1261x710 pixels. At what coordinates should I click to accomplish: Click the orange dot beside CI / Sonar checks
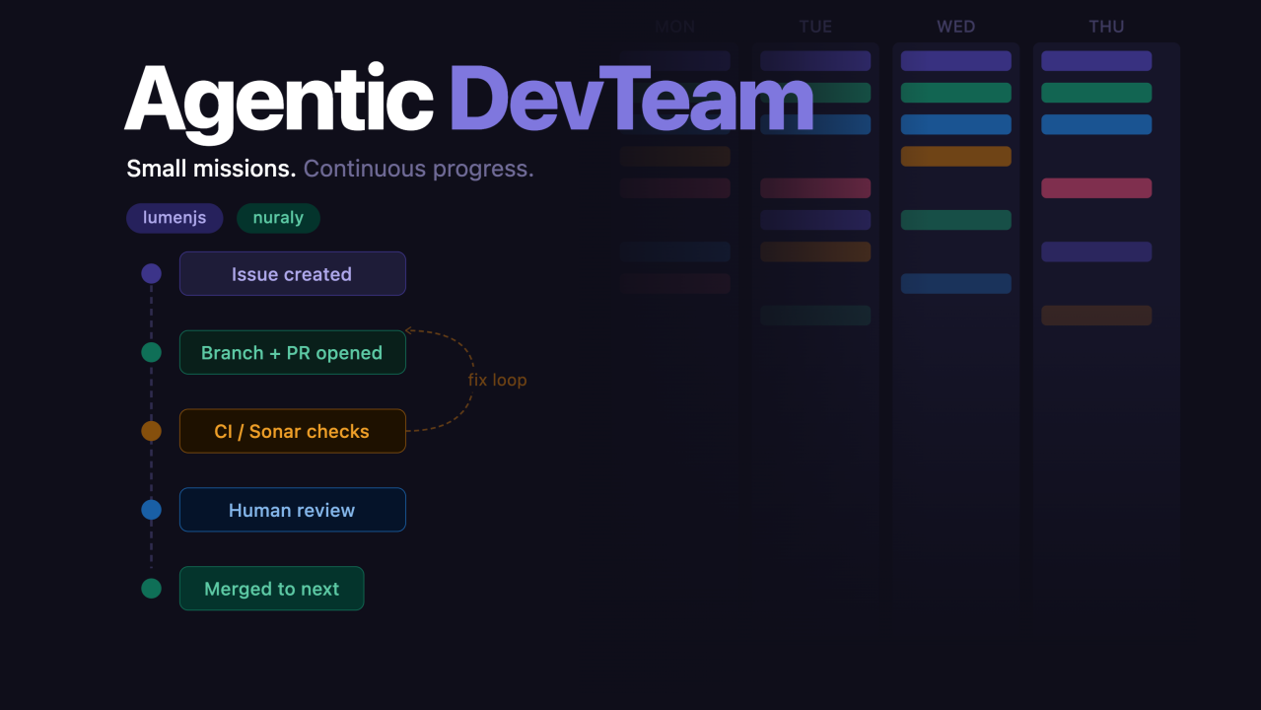[151, 431]
